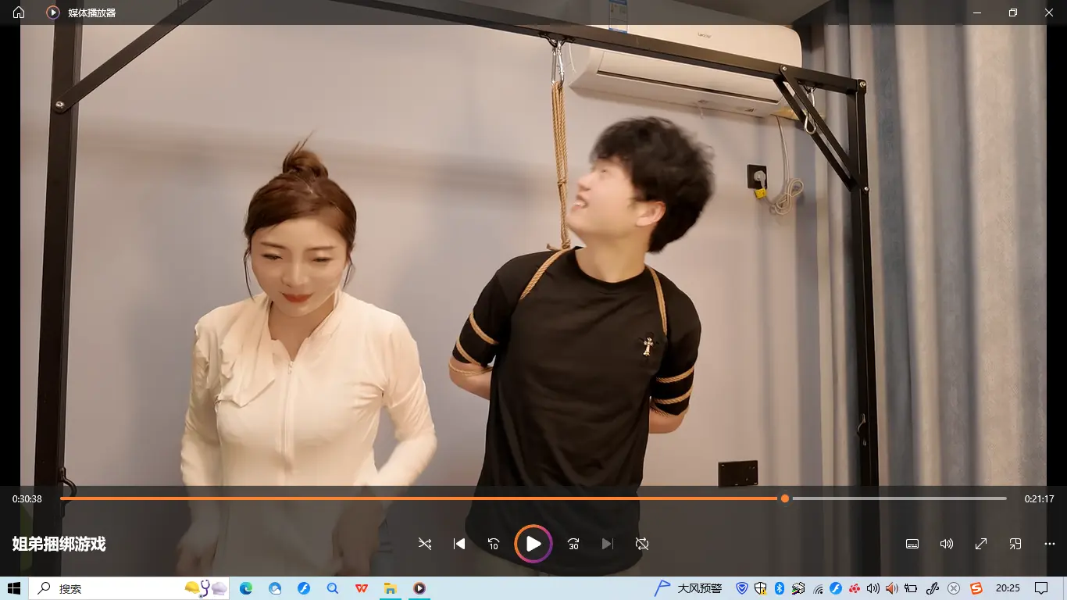Open the more options menu
The width and height of the screenshot is (1067, 600).
pos(1050,544)
